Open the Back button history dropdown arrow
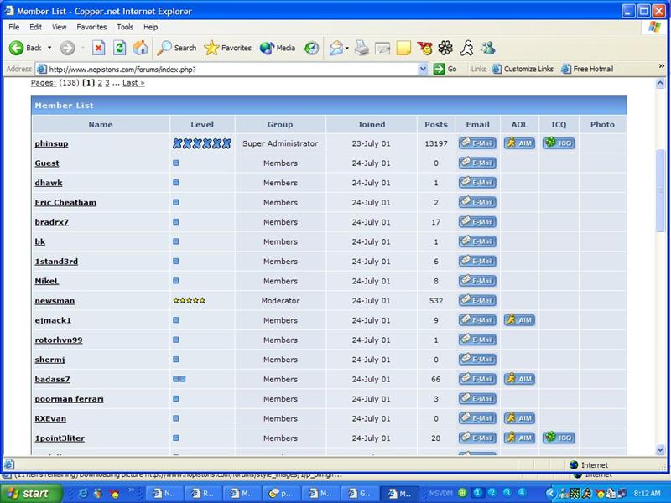This screenshot has height=503, width=671. pos(49,48)
